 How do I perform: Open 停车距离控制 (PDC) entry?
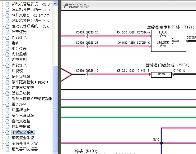click(30, 82)
